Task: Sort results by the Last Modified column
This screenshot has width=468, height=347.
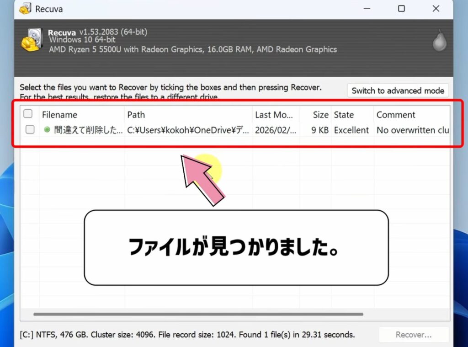Action: pyautogui.click(x=275, y=114)
